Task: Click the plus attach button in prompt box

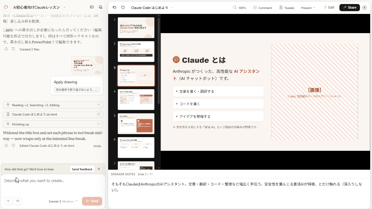Action: coord(8,201)
